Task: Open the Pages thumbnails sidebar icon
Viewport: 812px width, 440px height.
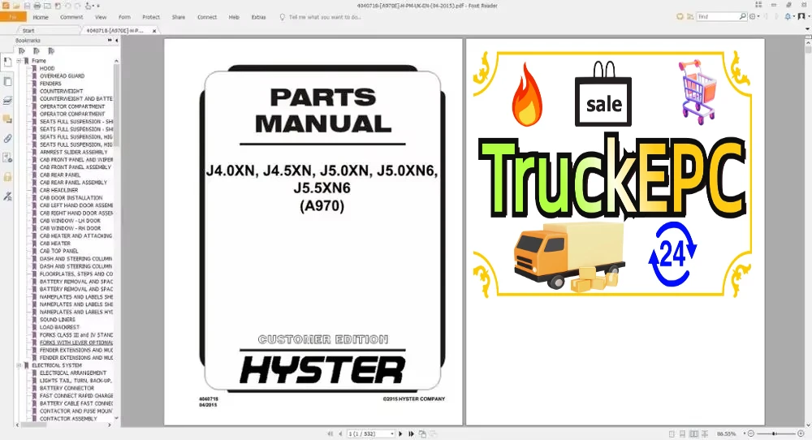Action: [x=7, y=81]
